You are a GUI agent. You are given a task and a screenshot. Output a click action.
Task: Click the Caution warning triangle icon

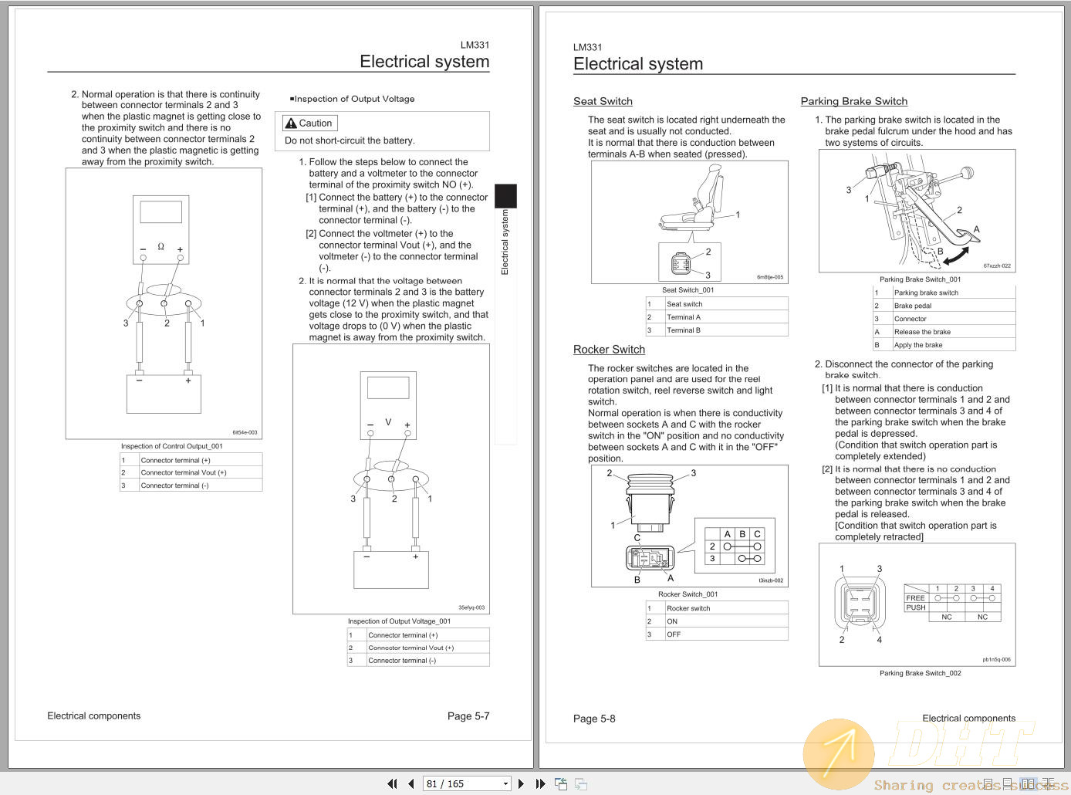[291, 123]
